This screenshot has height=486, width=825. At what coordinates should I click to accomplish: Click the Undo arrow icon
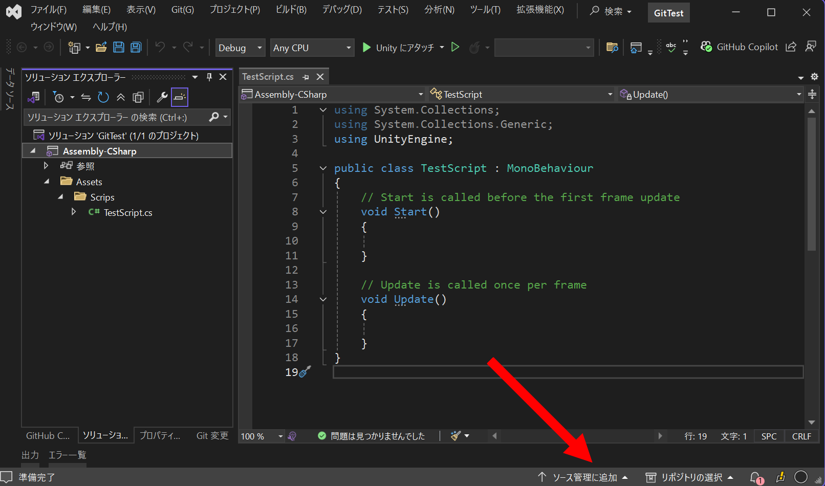[x=160, y=48]
